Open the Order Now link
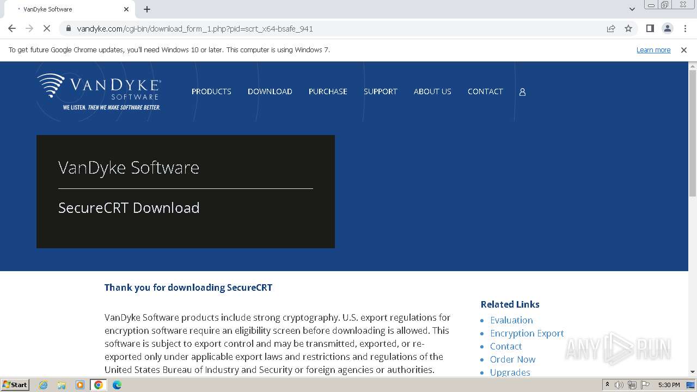This screenshot has width=697, height=392. coord(512,359)
